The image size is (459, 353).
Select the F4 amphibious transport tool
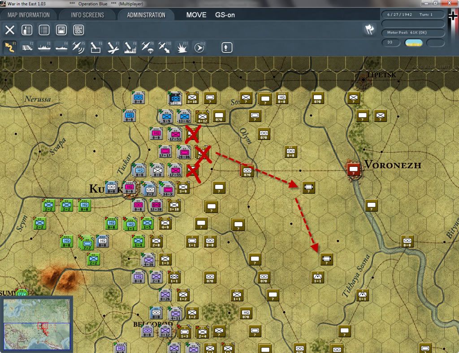61,47
